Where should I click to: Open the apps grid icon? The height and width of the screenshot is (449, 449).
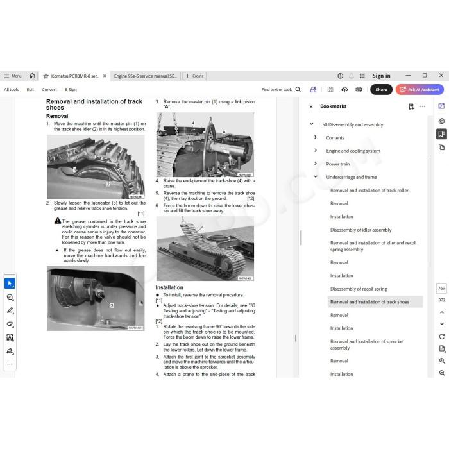(x=362, y=76)
